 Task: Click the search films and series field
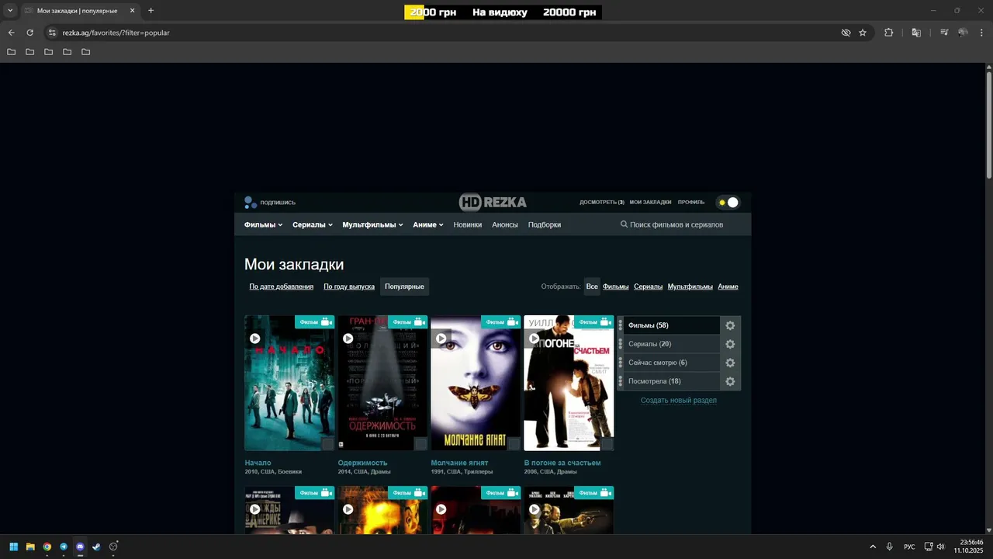click(676, 224)
